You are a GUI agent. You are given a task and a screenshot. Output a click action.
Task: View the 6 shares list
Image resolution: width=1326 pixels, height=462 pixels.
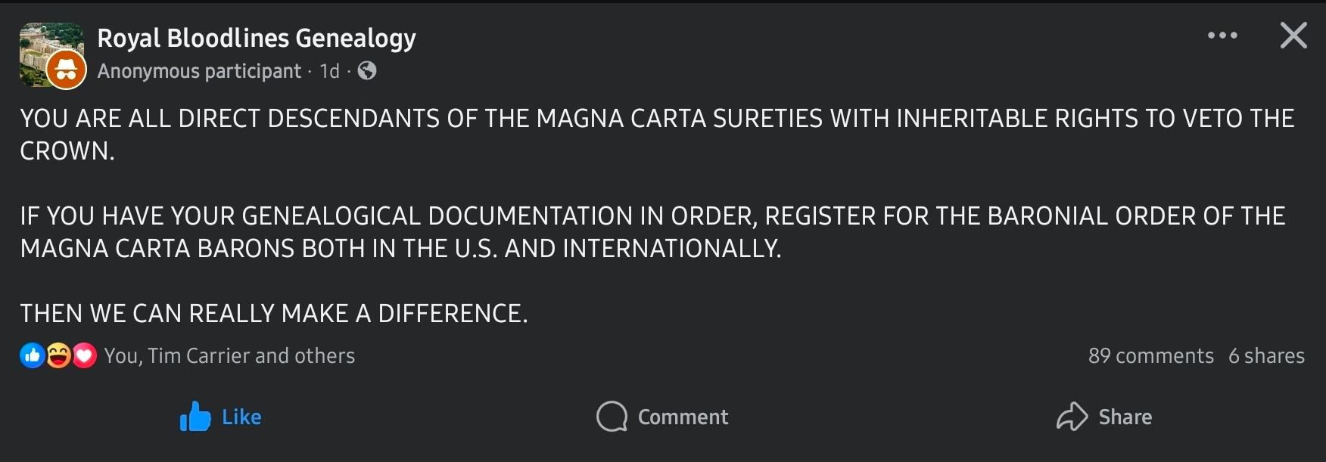(x=1266, y=355)
